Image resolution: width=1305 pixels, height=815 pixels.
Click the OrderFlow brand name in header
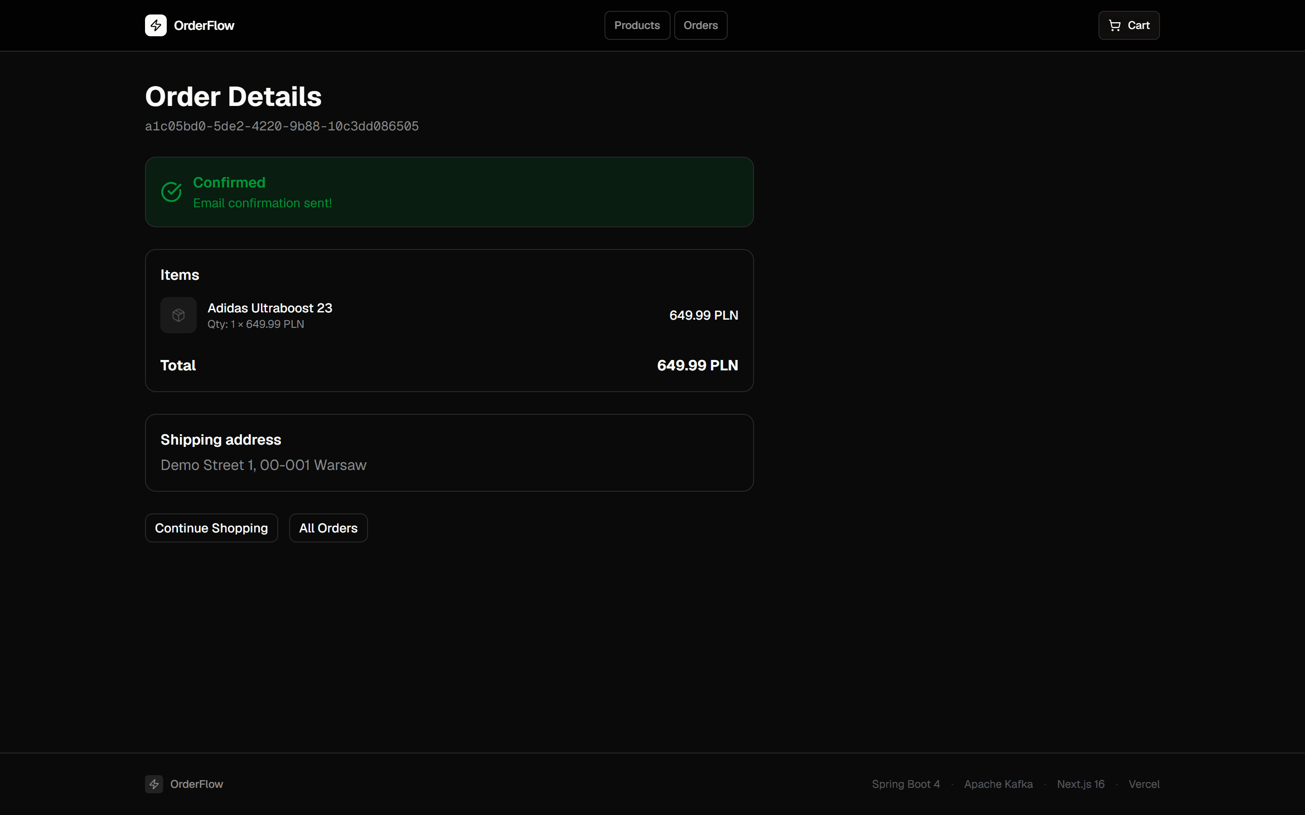pos(204,25)
